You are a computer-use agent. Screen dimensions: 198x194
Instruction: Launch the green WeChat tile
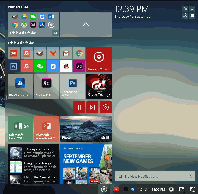[40, 66]
